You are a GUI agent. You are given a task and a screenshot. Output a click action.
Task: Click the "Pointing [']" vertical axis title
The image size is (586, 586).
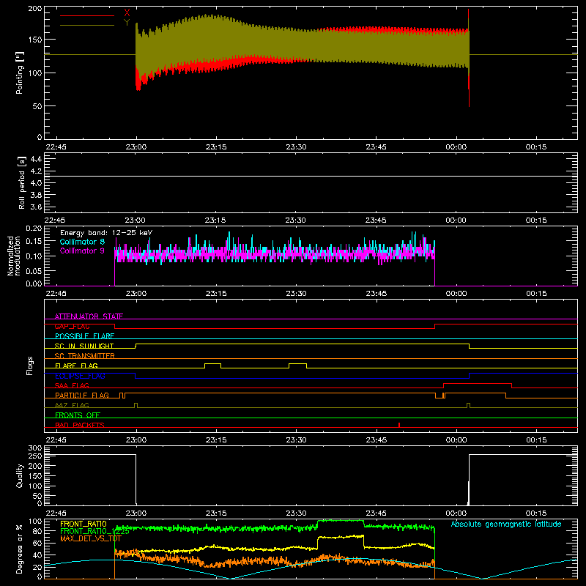(20, 73)
